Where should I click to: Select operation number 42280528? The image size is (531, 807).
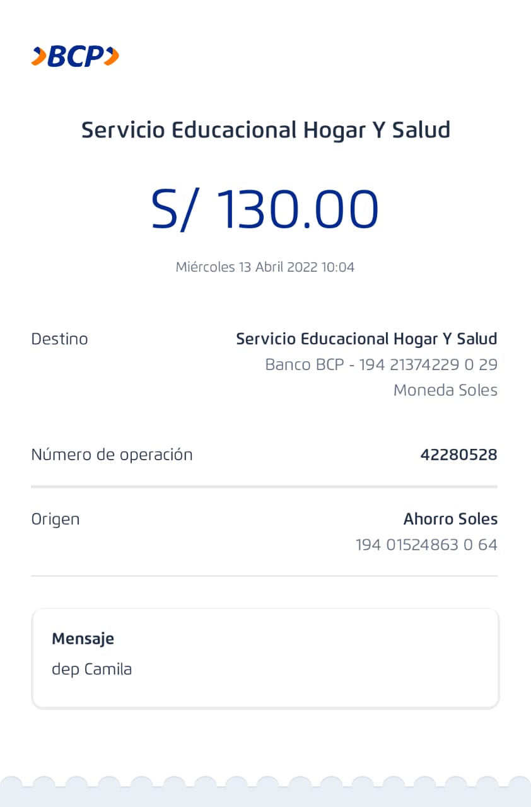pos(458,455)
